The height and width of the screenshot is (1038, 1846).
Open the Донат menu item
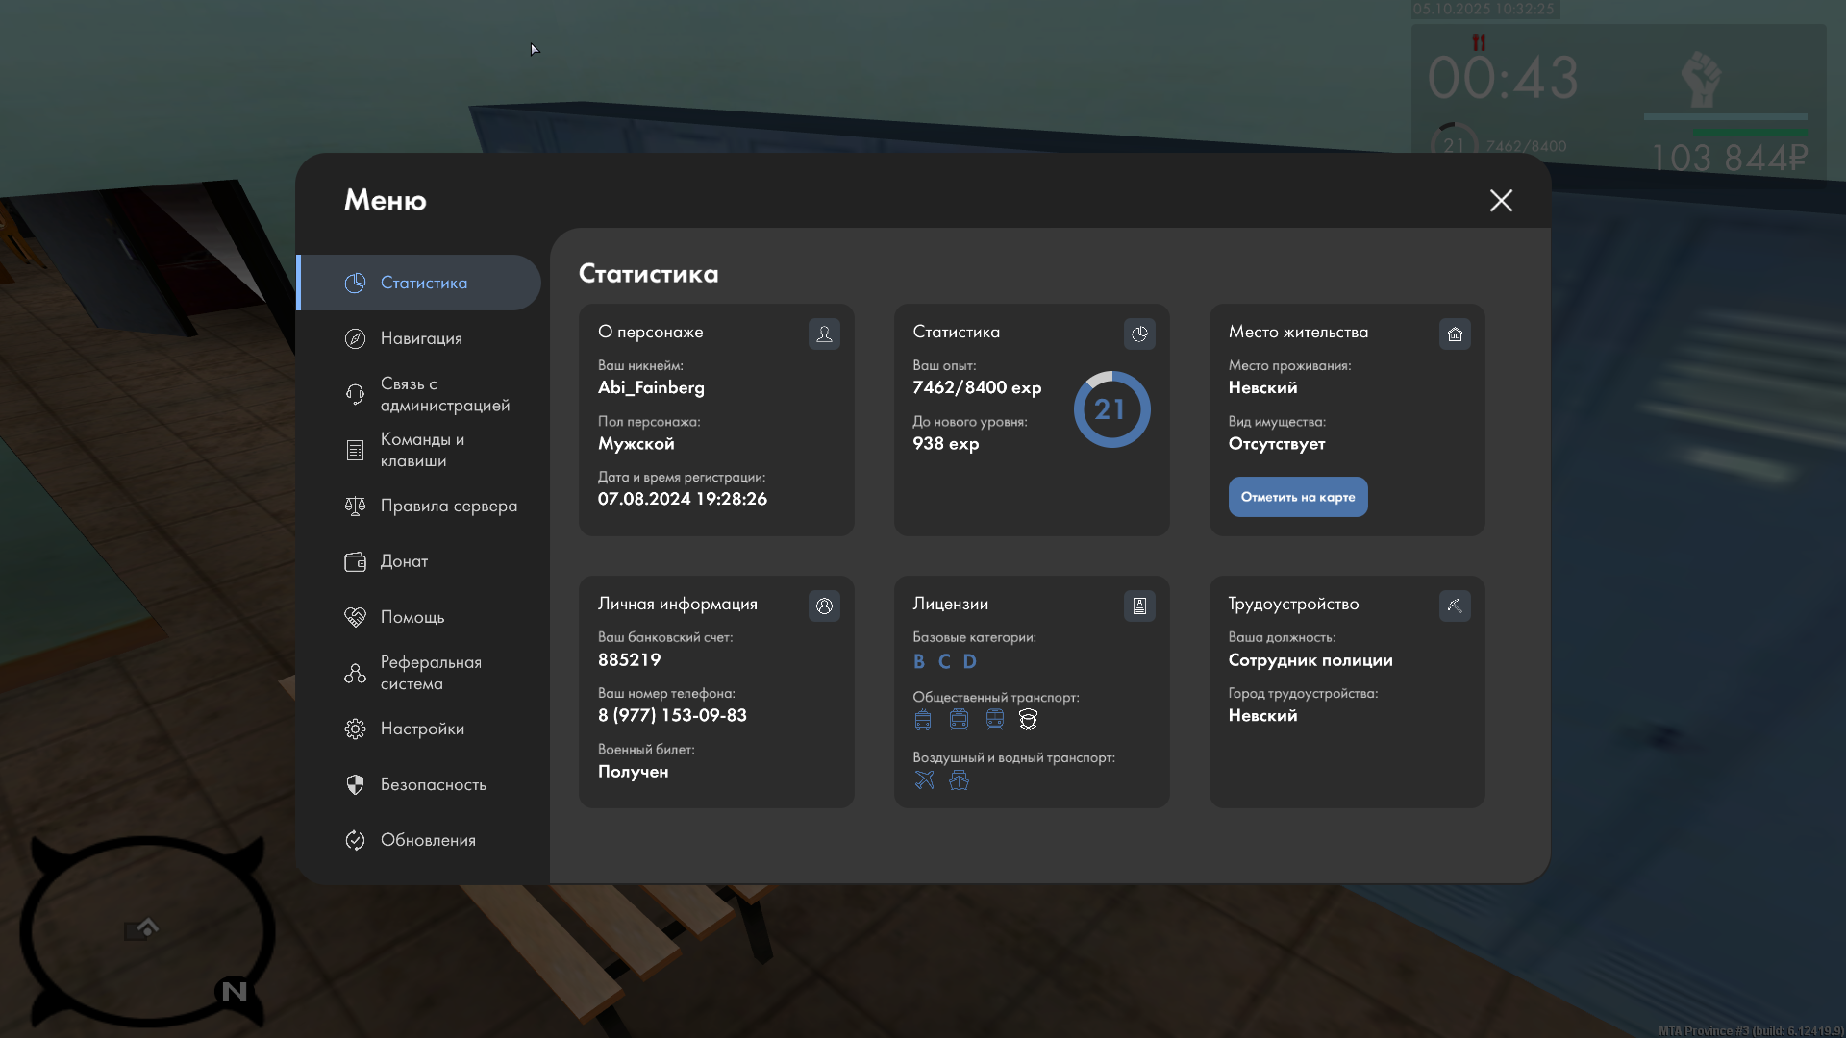(x=404, y=561)
